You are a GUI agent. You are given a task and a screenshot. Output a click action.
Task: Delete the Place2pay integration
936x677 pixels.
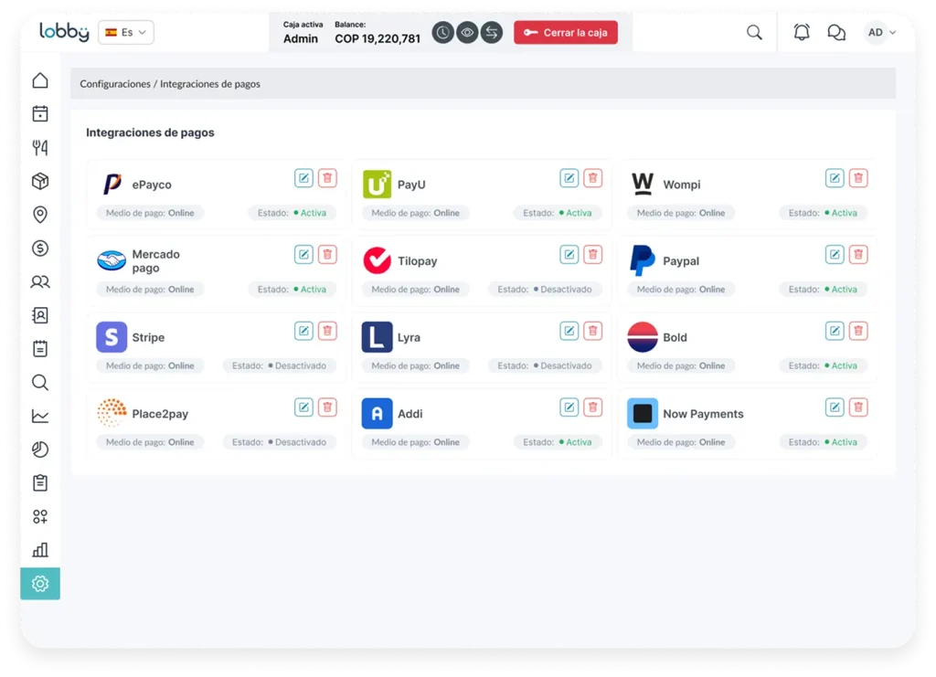[327, 407]
